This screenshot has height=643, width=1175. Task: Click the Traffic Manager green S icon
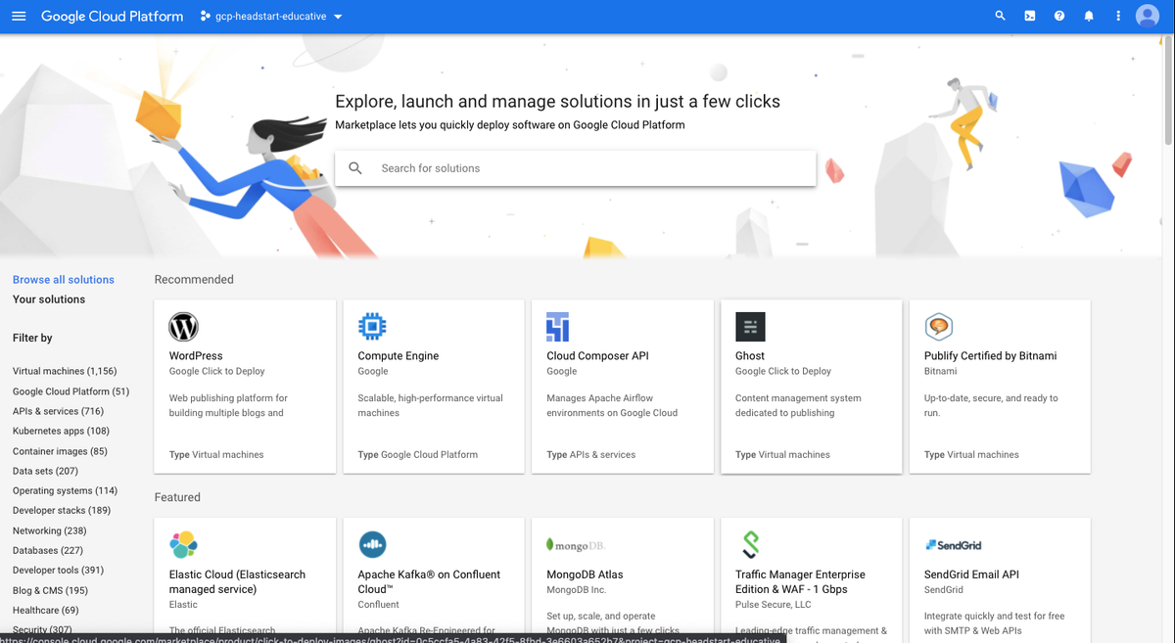[x=750, y=544]
